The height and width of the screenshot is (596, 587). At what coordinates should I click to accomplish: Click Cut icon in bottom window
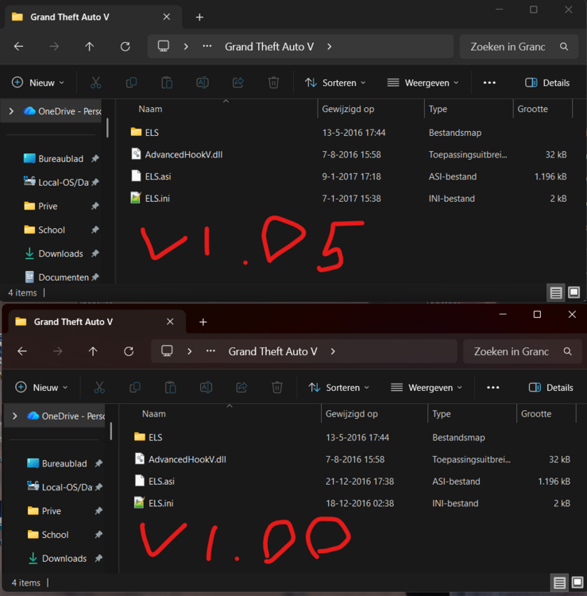tap(99, 387)
